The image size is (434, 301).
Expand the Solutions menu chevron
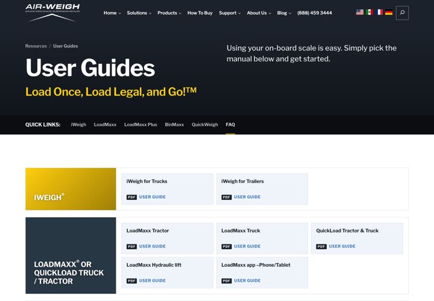coord(150,13)
